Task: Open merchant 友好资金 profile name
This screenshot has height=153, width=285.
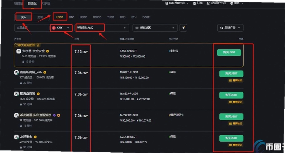Action: click(x=26, y=137)
